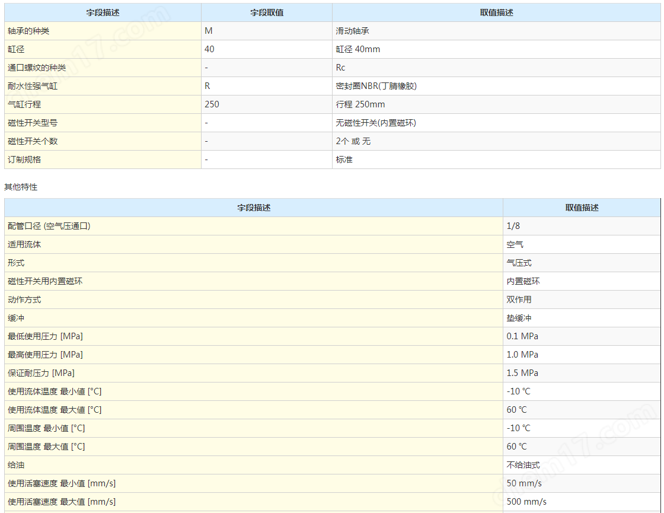Click the '1/8' value cell
Viewport: 664px width, 513px height.
[x=582, y=226]
